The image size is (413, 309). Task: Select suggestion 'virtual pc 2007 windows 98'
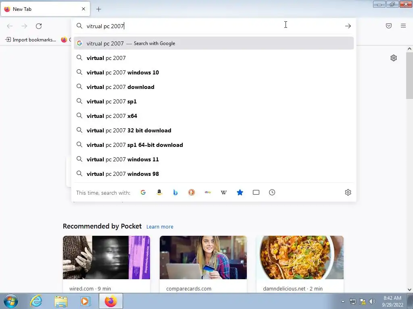coord(214,174)
